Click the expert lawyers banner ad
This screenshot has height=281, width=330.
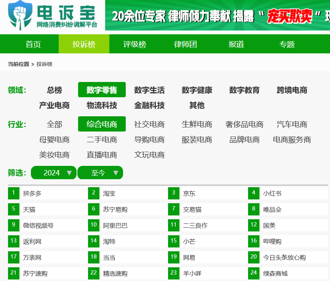218,15
